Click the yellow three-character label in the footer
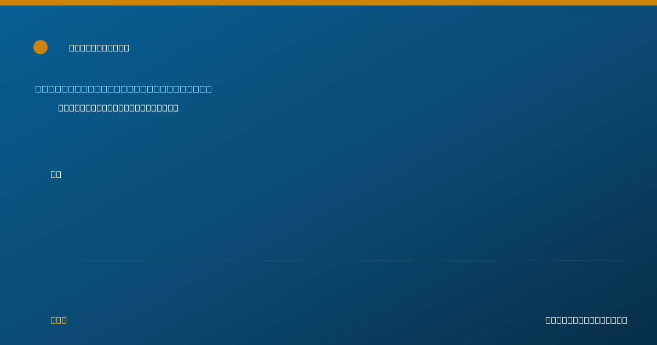Screen dimensions: 657x345 pos(59,320)
